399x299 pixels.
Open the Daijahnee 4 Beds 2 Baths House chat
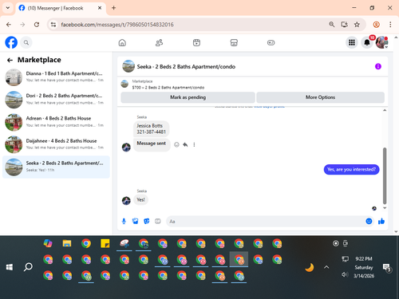pos(56,144)
